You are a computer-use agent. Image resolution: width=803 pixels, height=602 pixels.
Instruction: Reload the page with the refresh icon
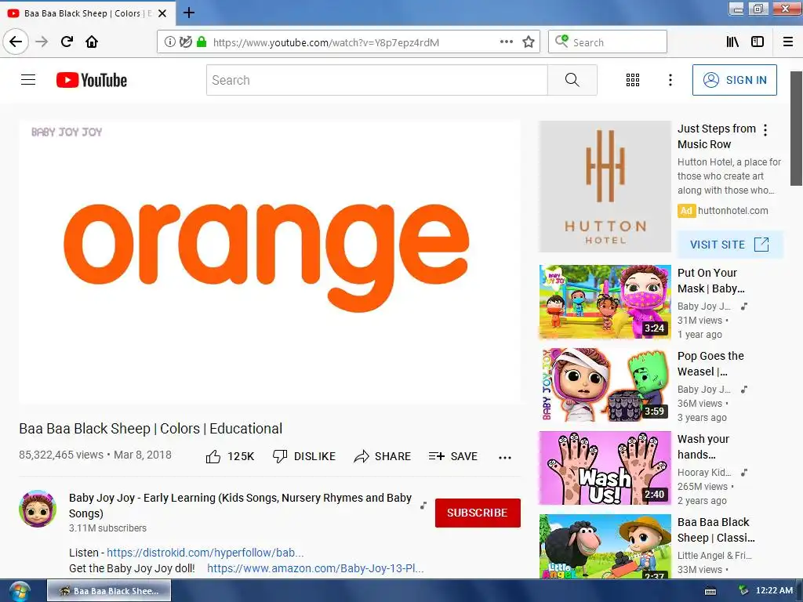(x=67, y=42)
